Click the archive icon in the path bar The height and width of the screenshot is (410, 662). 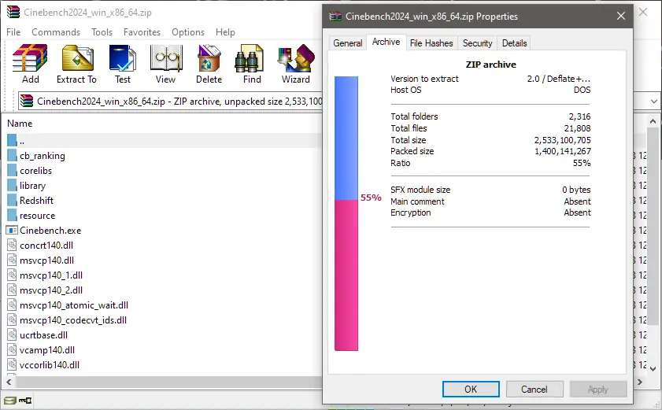coord(27,101)
